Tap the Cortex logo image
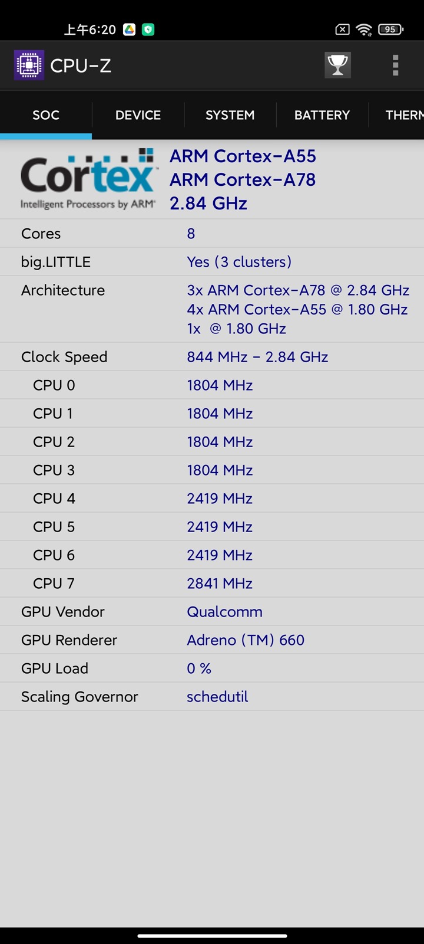The height and width of the screenshot is (944, 424). coord(88,179)
